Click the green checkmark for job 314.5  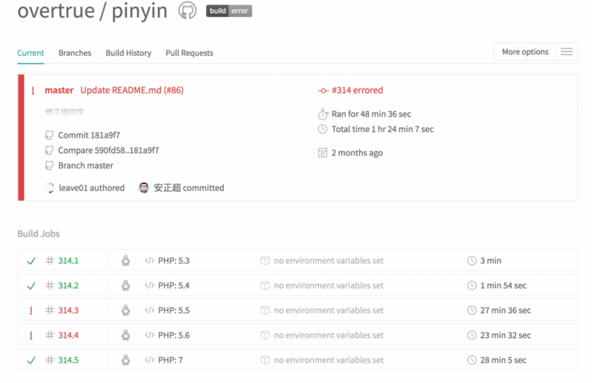point(32,360)
